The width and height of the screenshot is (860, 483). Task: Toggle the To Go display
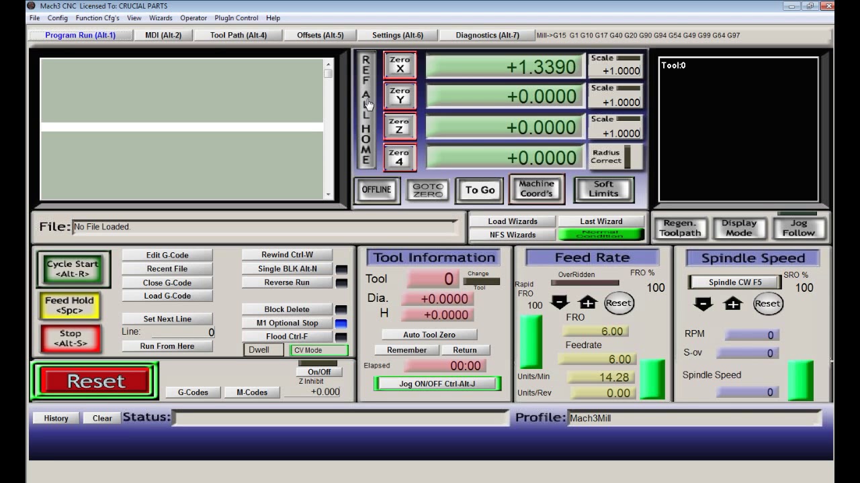coord(480,190)
